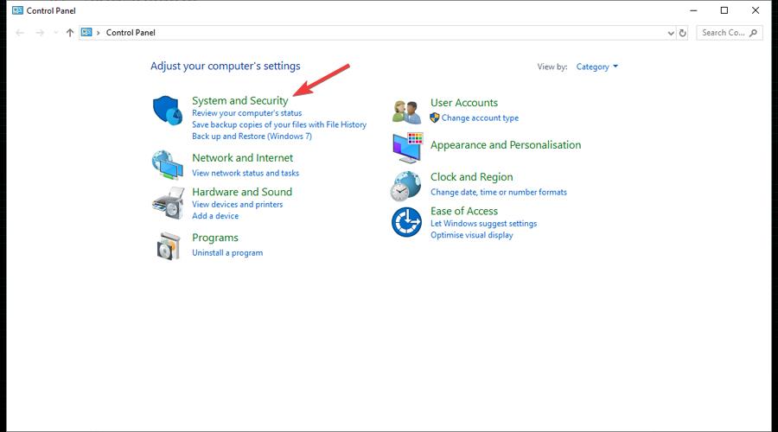Click the Hardware and Sound printer icon
The height and width of the screenshot is (432, 778).
click(x=169, y=203)
